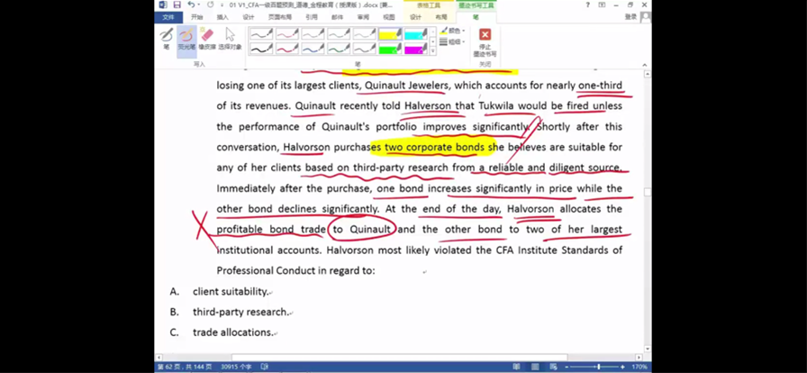Viewport: 807px width, 373px height.
Task: Open the 文件 File tab
Action: [168, 17]
